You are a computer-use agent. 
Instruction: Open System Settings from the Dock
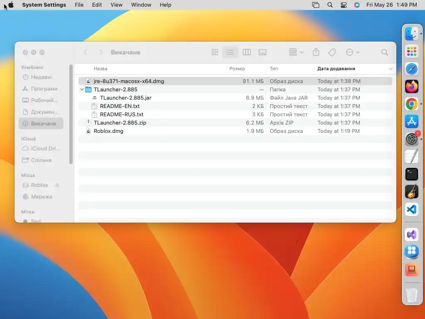pyautogui.click(x=412, y=139)
